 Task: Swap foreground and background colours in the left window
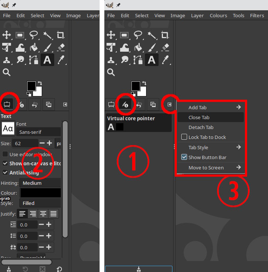click(x=40, y=83)
